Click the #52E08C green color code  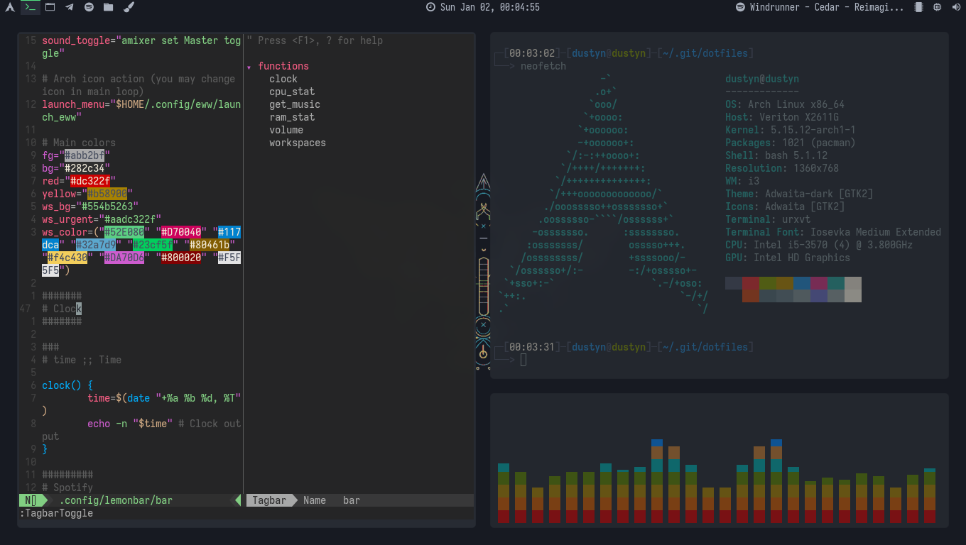pos(124,232)
